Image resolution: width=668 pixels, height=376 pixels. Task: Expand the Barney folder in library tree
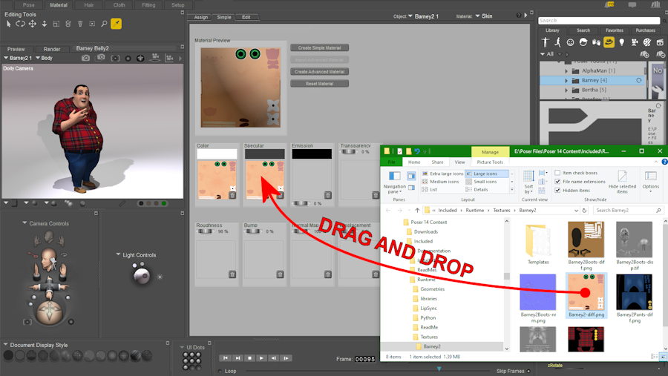(566, 80)
